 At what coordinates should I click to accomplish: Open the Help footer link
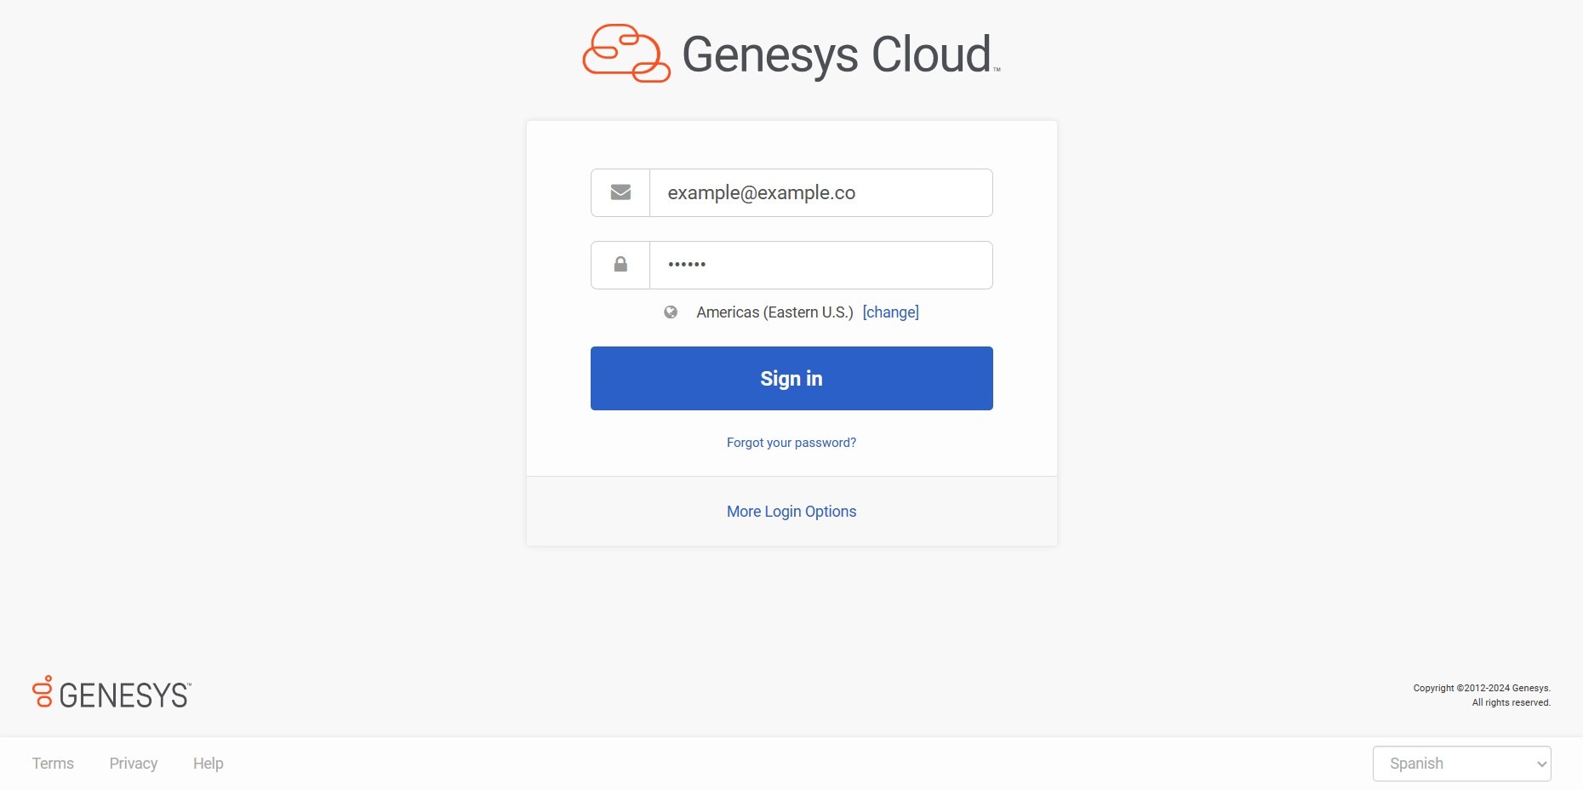click(x=209, y=764)
